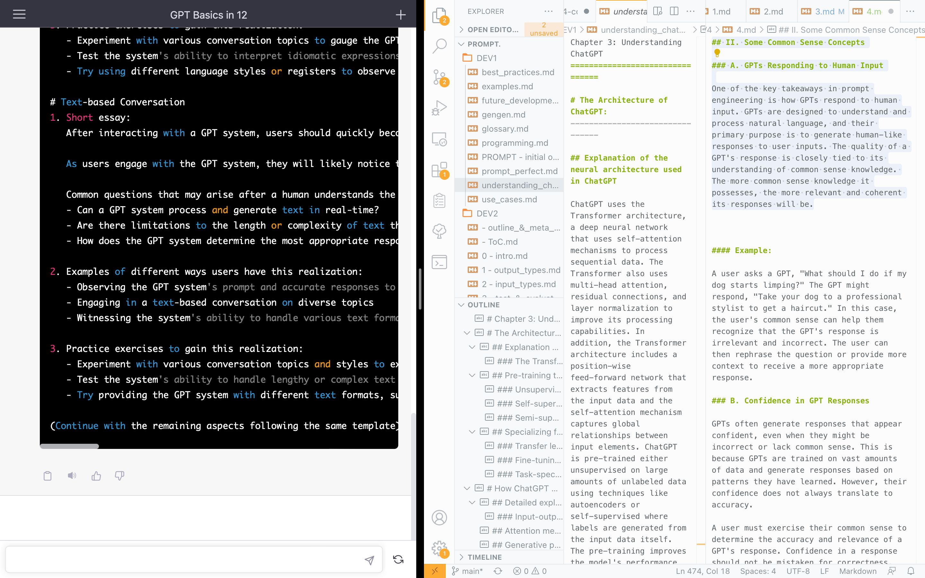Split the editor right
The width and height of the screenshot is (925, 578).
click(674, 12)
